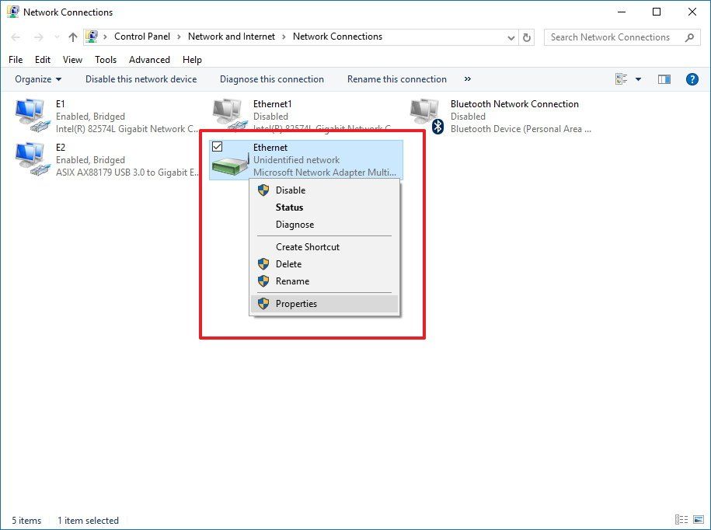Open Help using the blue question mark icon
The height and width of the screenshot is (530, 711).
click(x=692, y=78)
